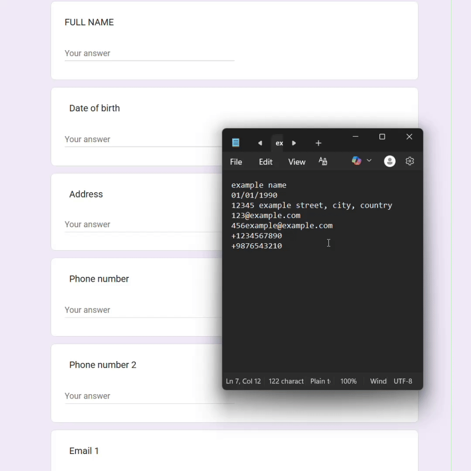Open the Edit menu in Notepad
The image size is (471, 471).
[x=266, y=161]
